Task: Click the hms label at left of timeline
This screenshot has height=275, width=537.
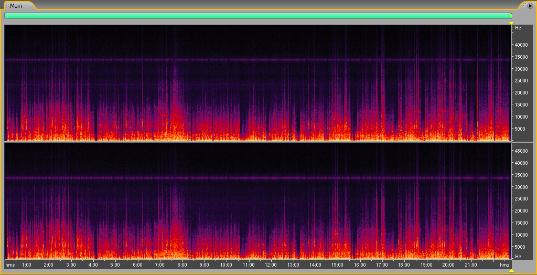Action: click(x=10, y=265)
